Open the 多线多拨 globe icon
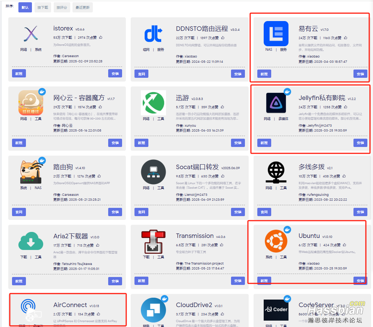The height and width of the screenshot is (327, 373). click(276, 172)
